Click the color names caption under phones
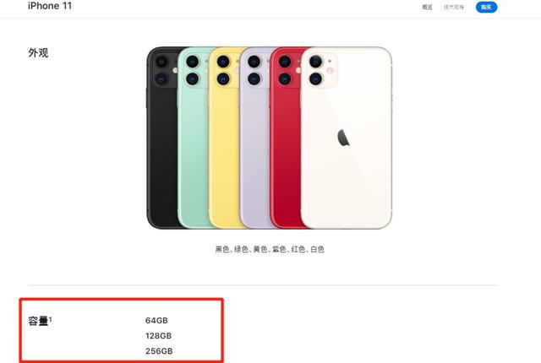The image size is (541, 363). [270, 249]
